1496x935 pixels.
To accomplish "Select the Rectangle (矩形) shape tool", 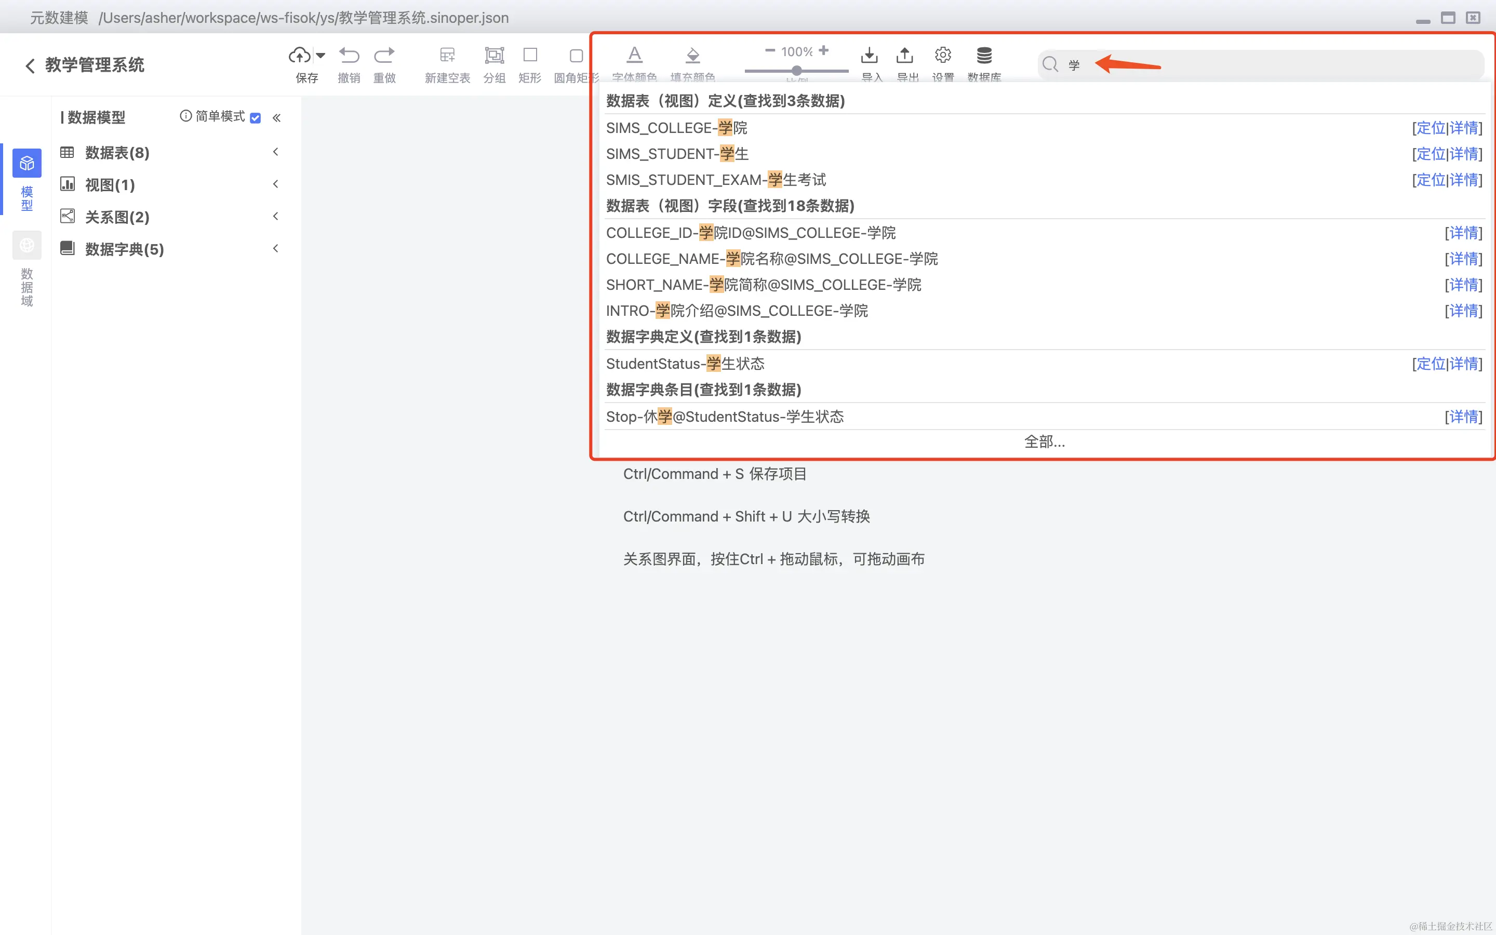I will point(530,56).
